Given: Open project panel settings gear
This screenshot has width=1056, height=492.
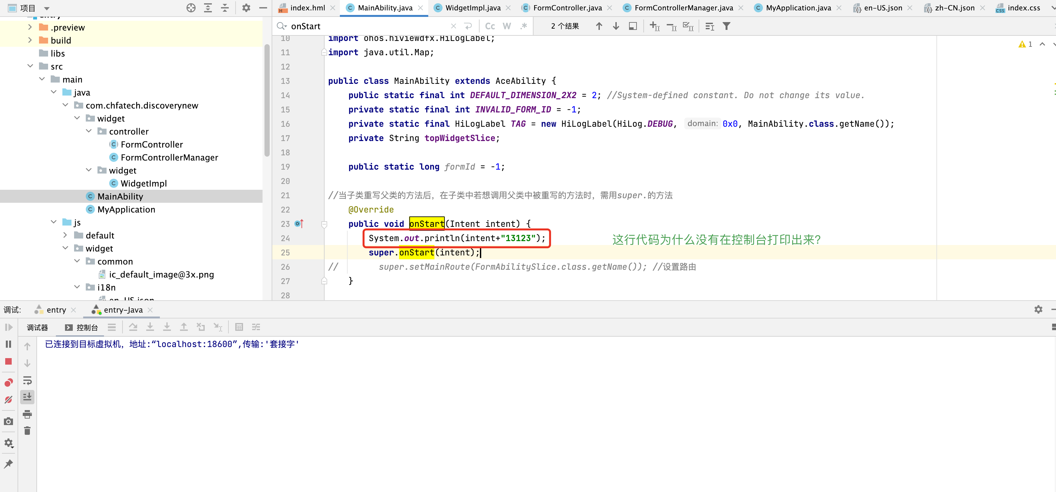Looking at the screenshot, I should 246,8.
